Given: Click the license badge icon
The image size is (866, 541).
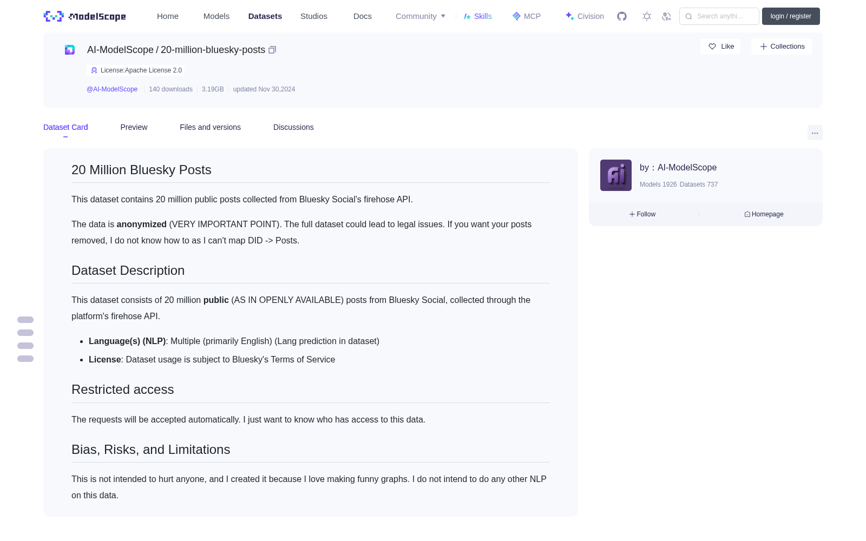Looking at the screenshot, I should (94, 70).
